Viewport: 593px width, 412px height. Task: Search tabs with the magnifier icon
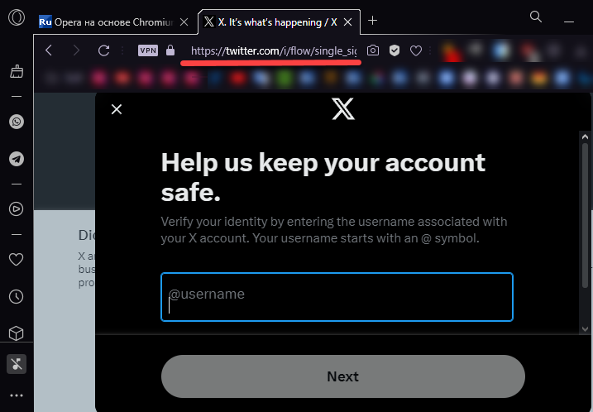[536, 17]
